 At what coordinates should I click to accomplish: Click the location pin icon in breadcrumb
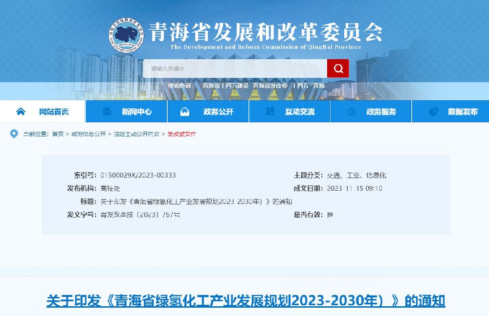14,134
